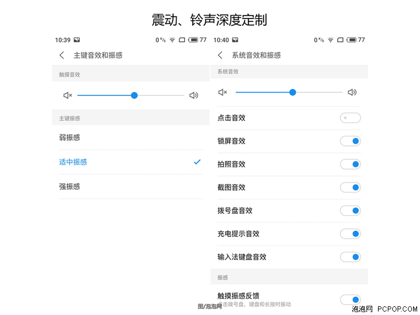Screen dimensions: 420x315
Task: Click 拍照音效 label
Action: click(x=231, y=164)
